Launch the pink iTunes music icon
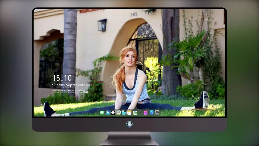 pos(145,112)
